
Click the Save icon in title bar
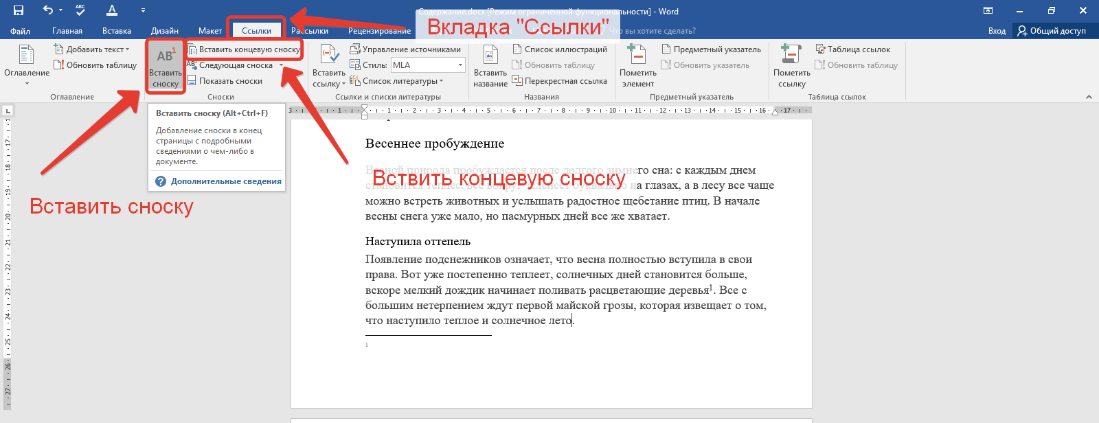click(x=19, y=10)
